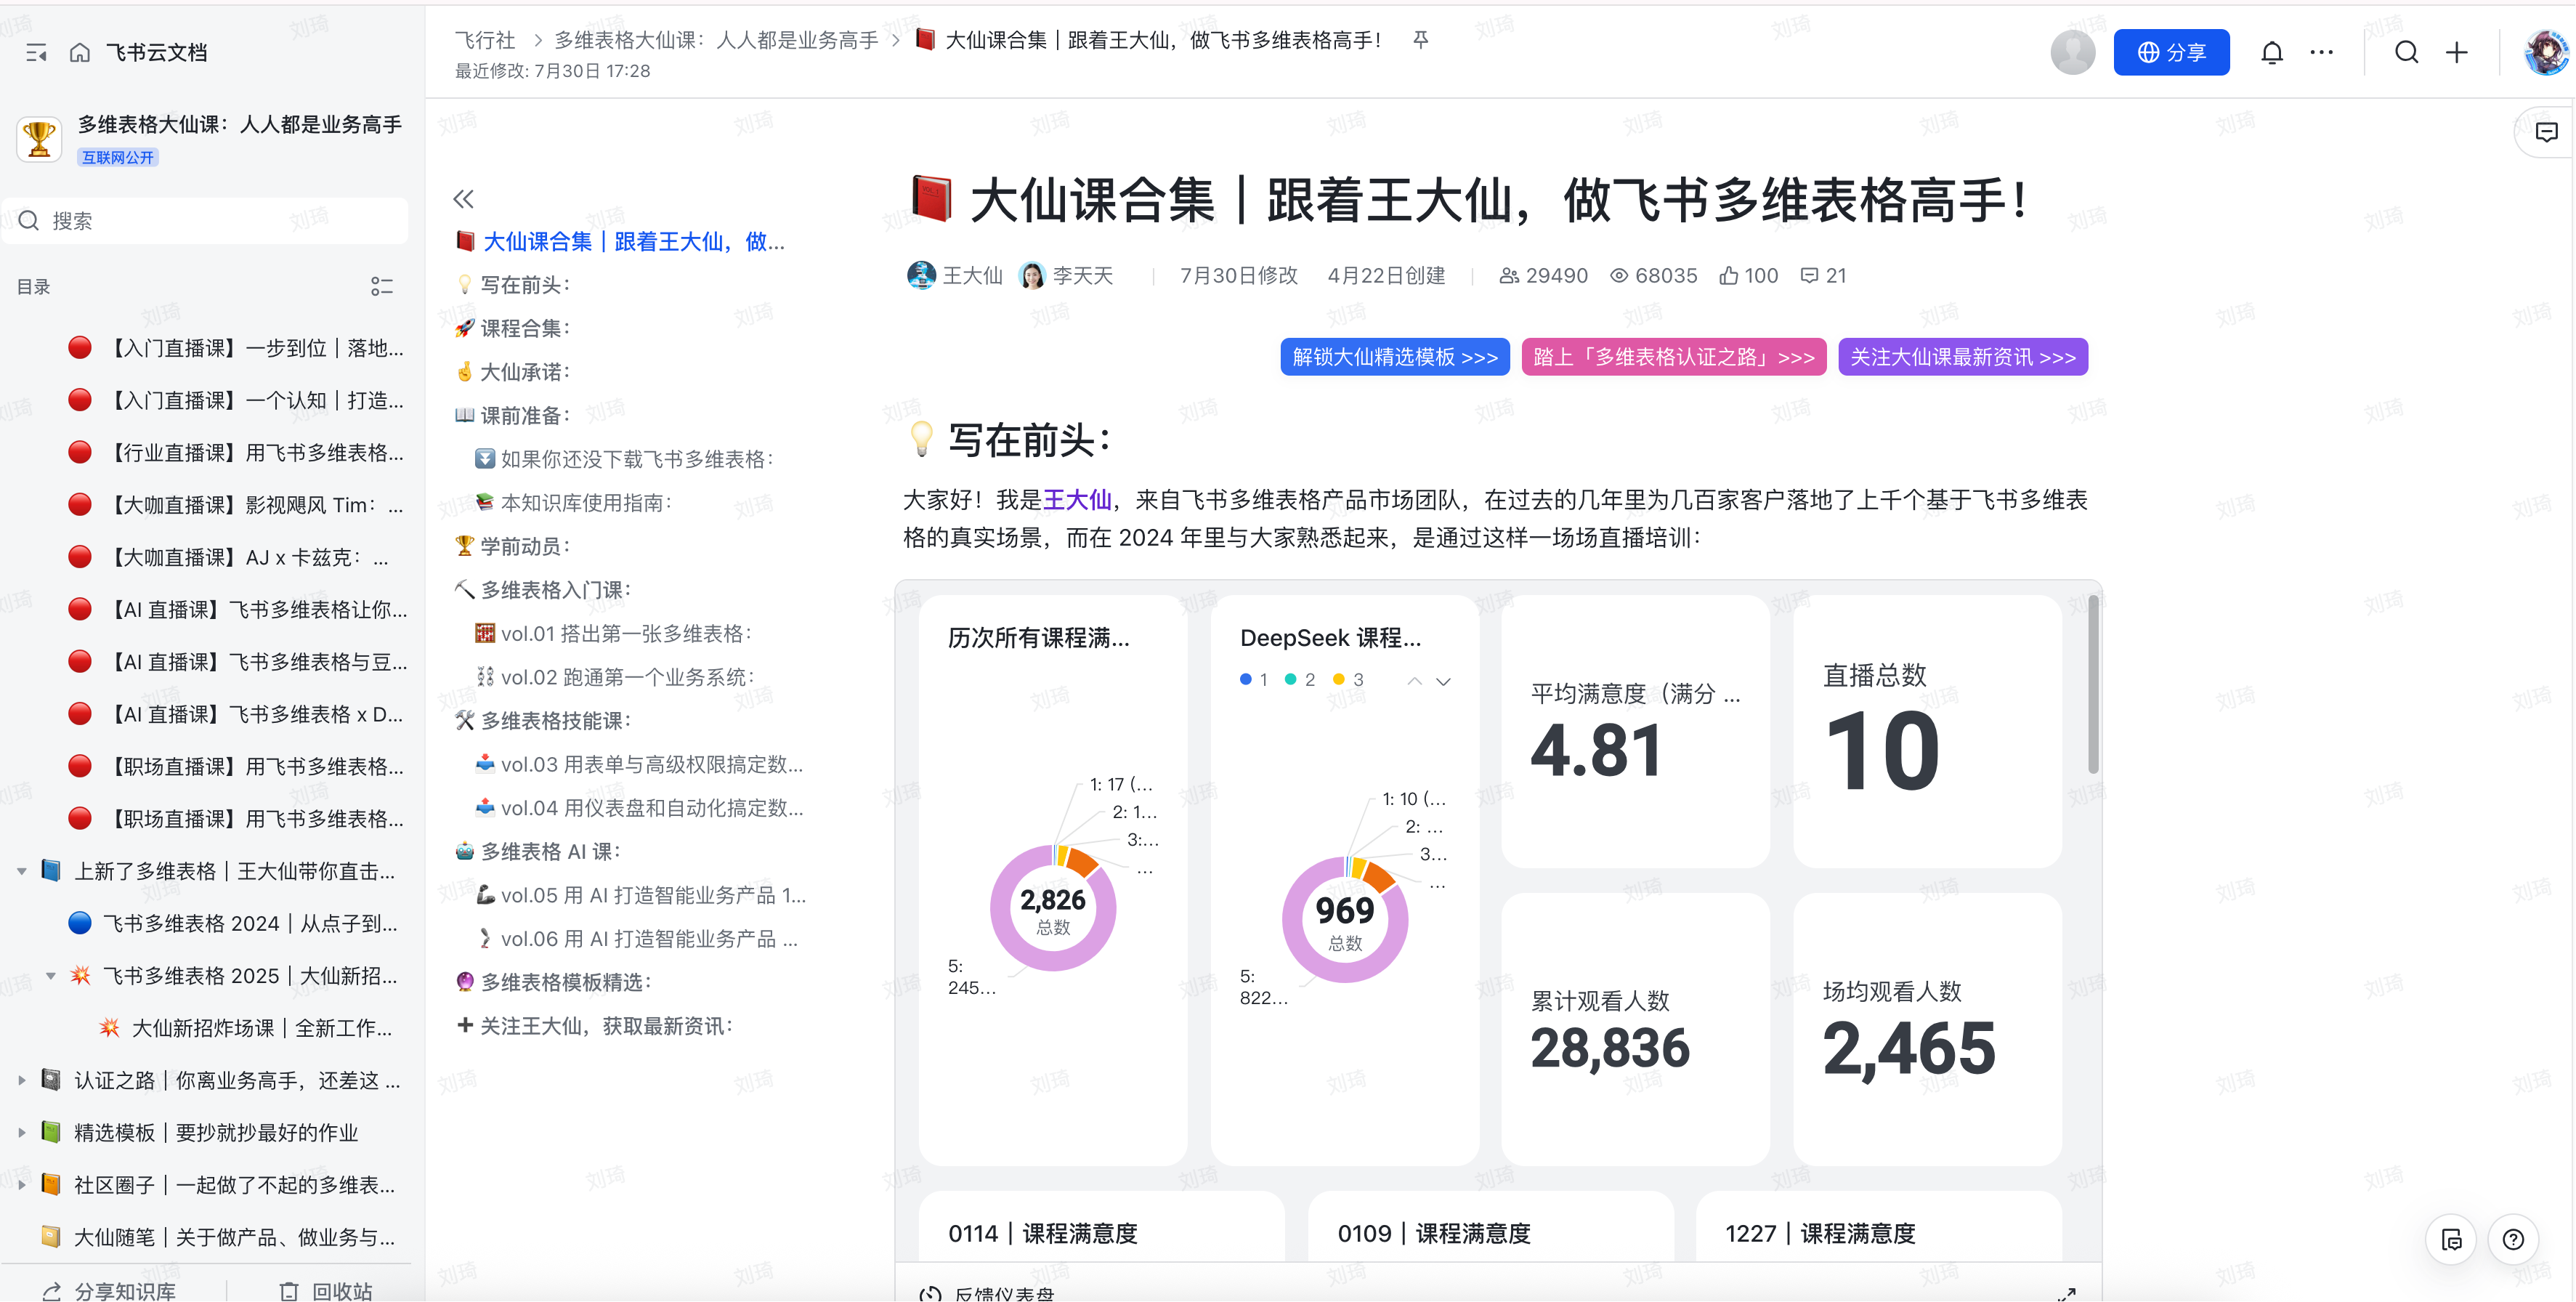Click the home icon beside 飞书云文档

coord(80,53)
